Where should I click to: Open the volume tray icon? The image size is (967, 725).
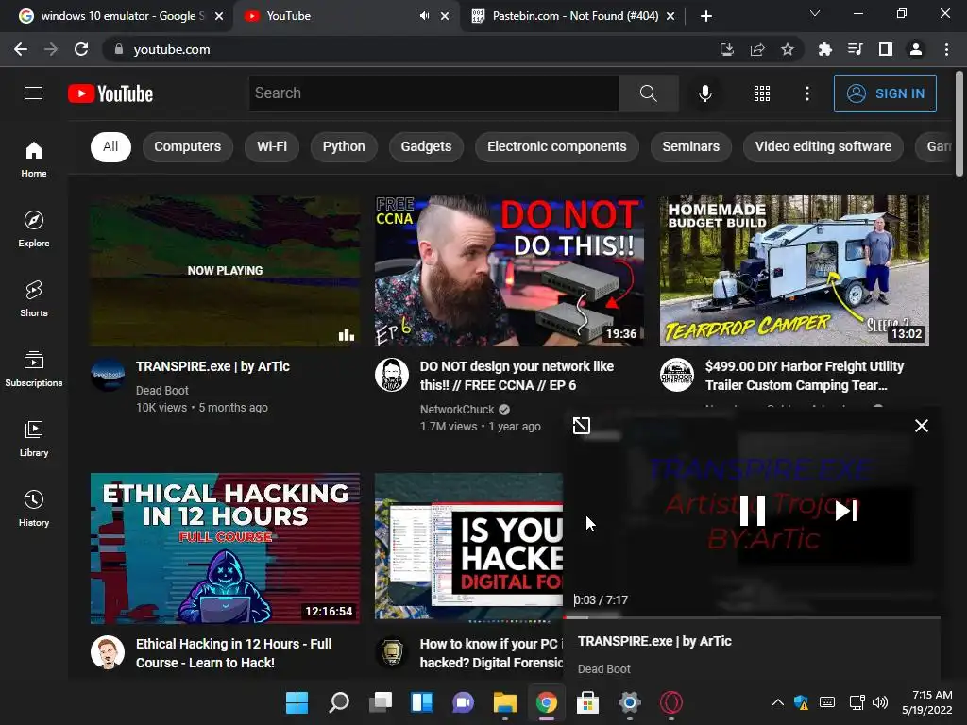[x=880, y=702]
